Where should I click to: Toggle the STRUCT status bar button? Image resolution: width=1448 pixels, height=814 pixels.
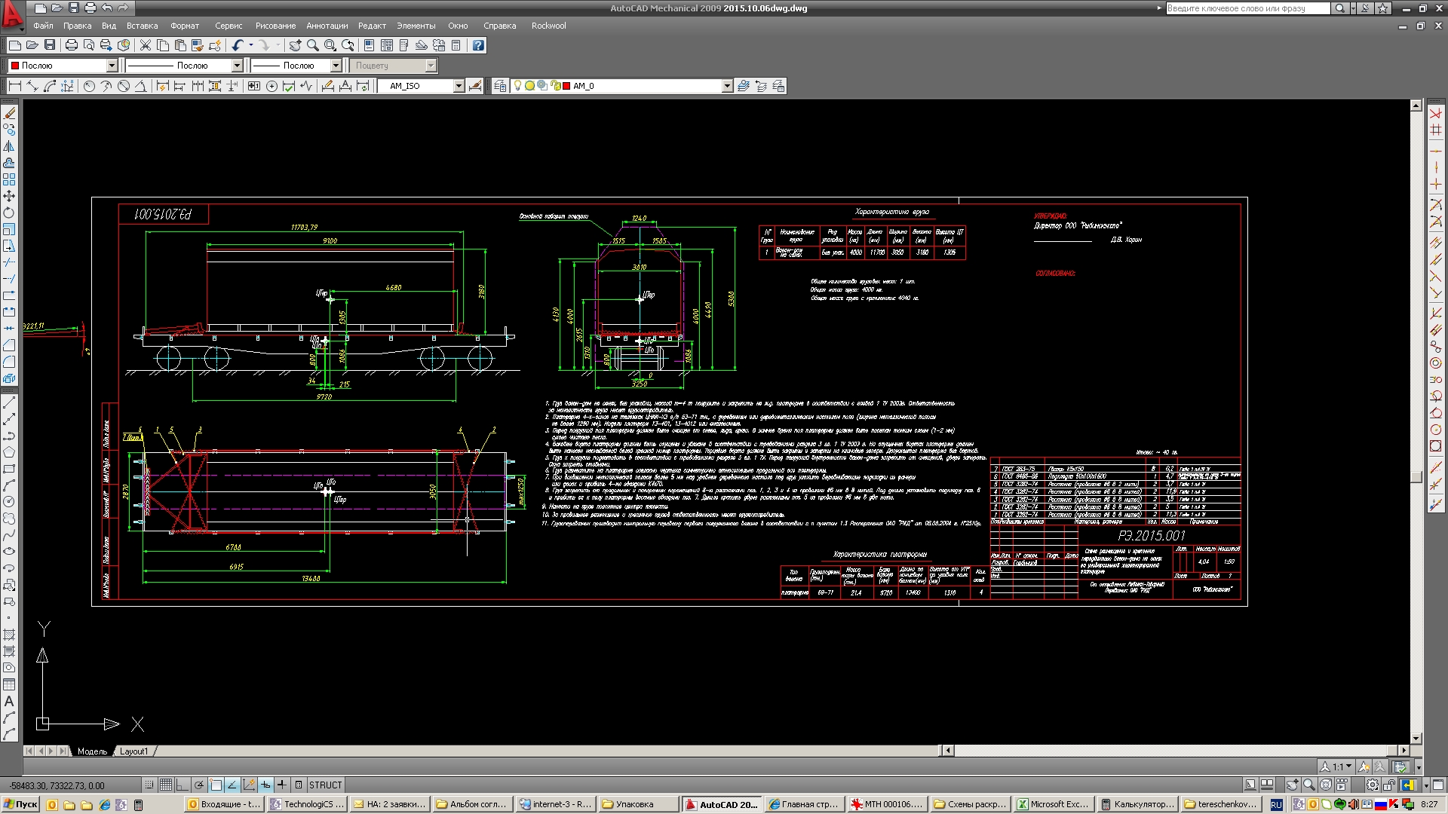(x=325, y=785)
